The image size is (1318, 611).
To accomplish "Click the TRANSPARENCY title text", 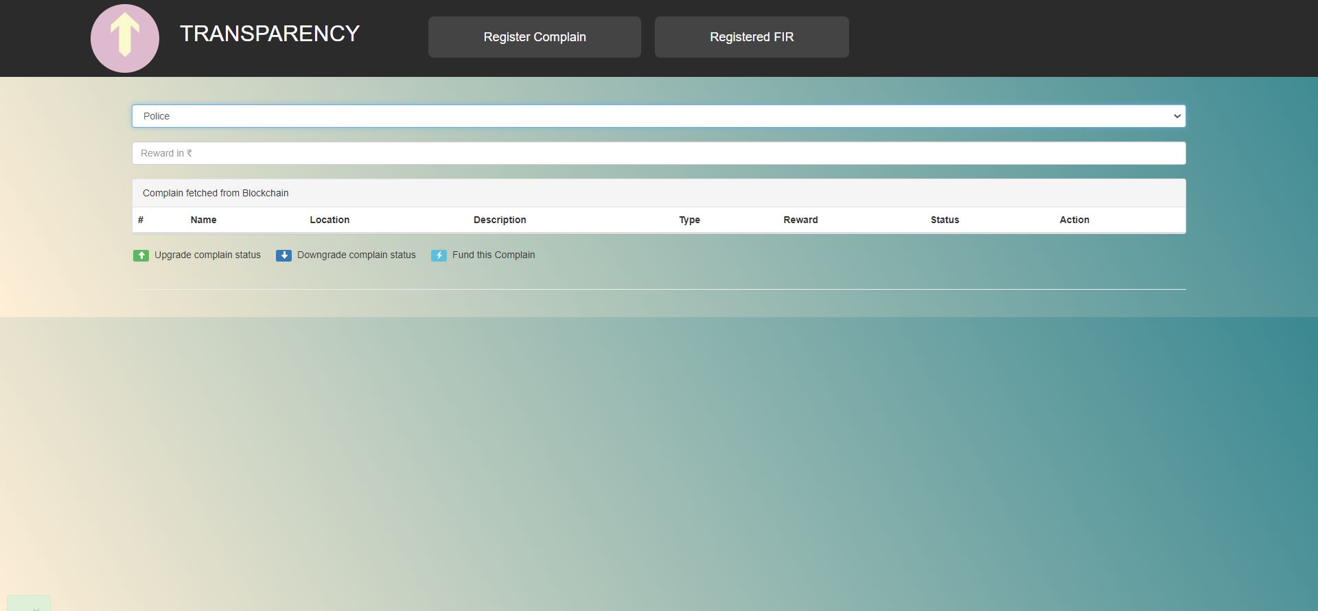I will point(270,34).
